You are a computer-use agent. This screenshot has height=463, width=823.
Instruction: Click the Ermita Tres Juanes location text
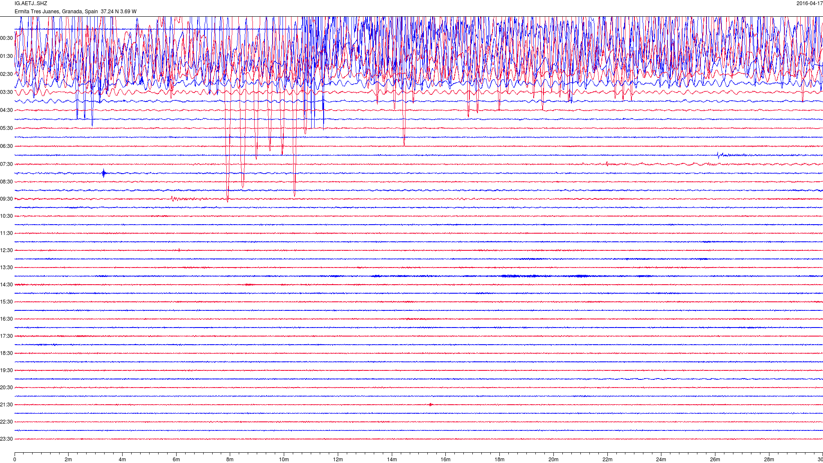75,12
